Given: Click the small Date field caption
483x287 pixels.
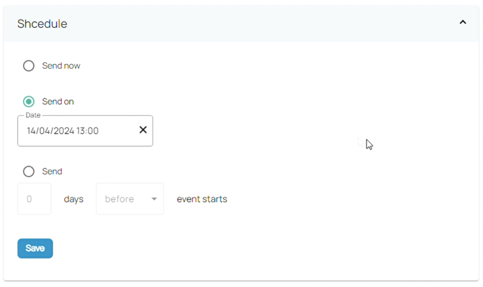Looking at the screenshot, I should 33,115.
